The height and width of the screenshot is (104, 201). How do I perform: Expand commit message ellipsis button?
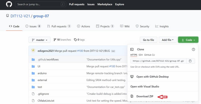pyautogui.click(x=113, y=51)
